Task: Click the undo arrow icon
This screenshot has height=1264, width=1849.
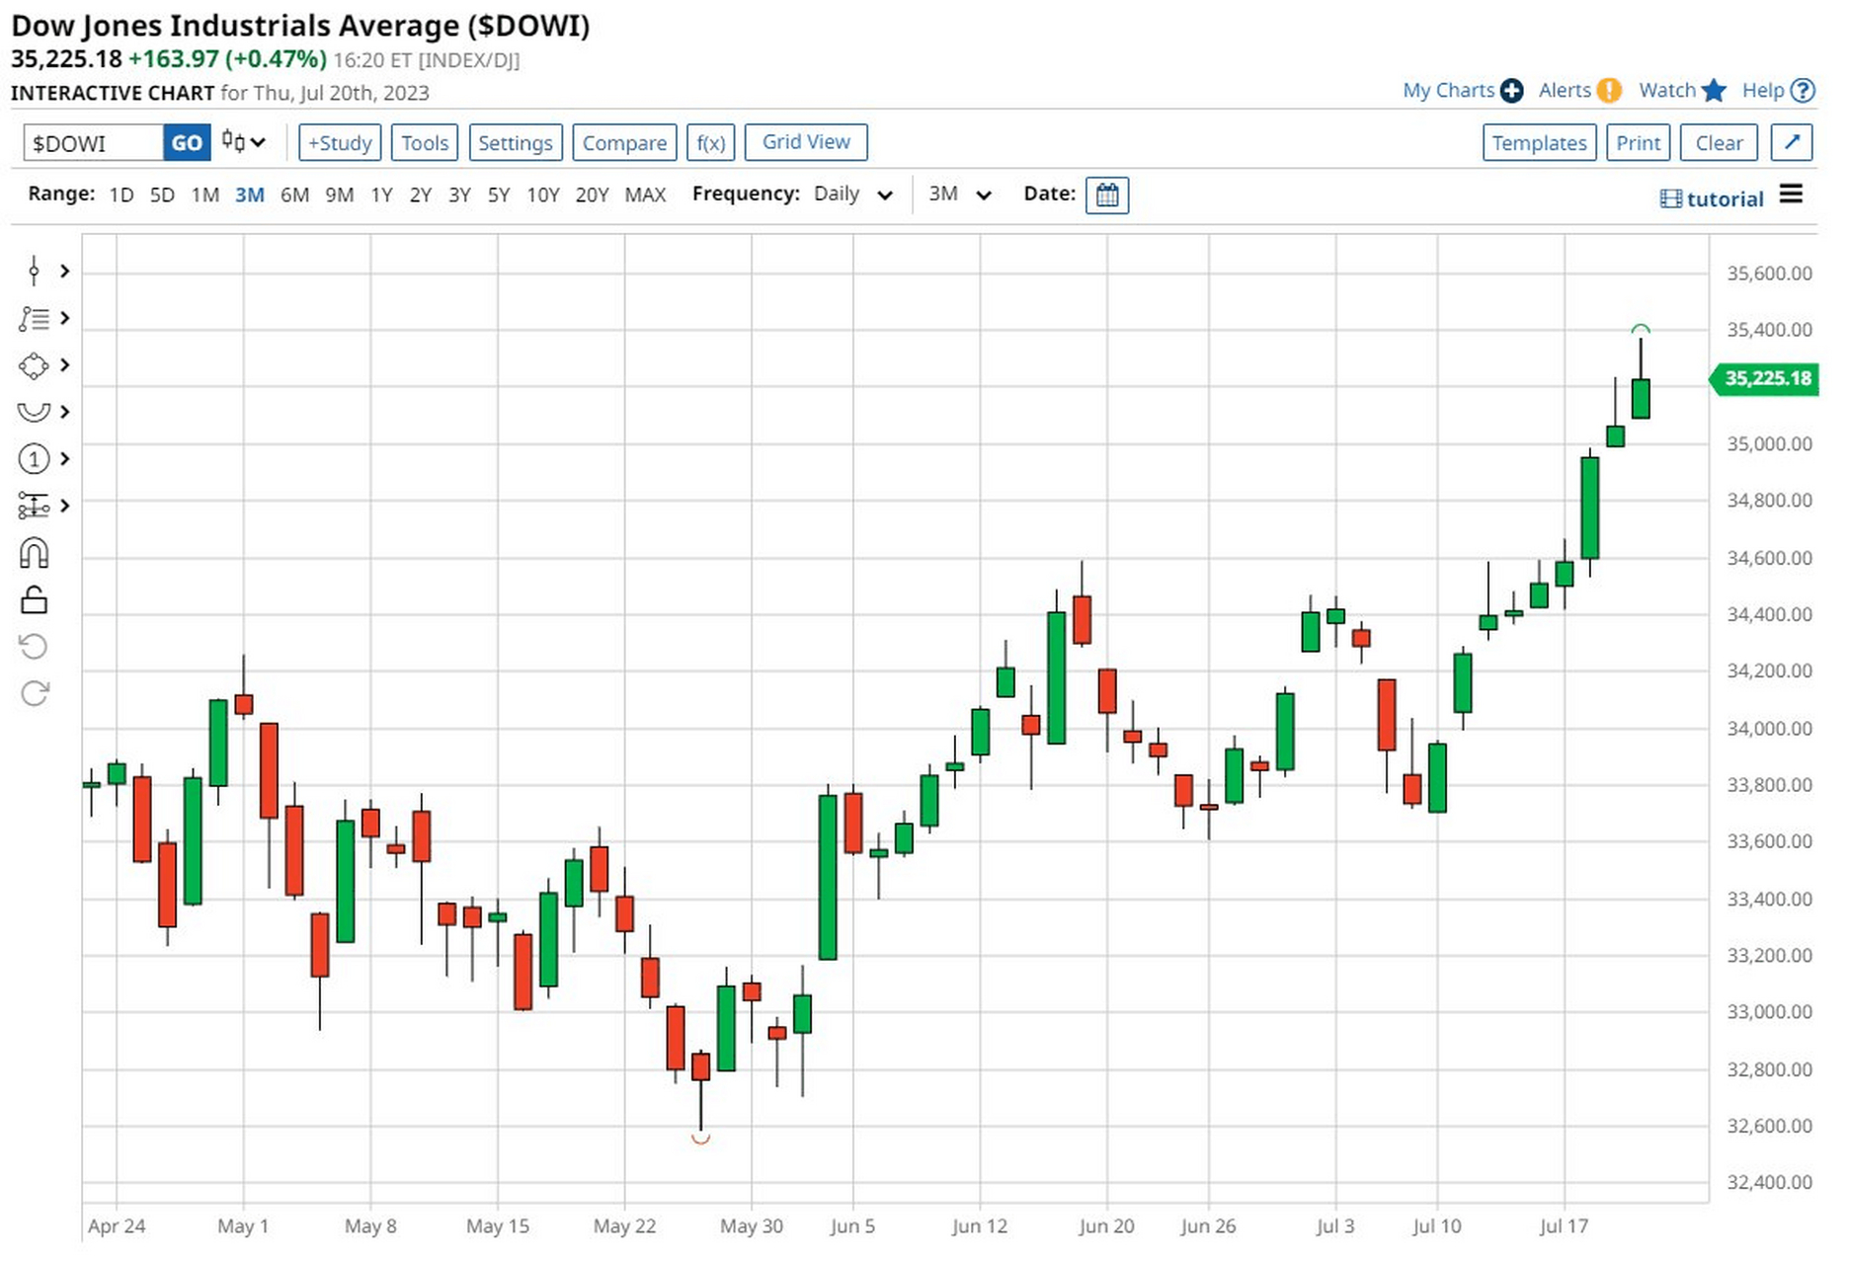Action: point(34,647)
